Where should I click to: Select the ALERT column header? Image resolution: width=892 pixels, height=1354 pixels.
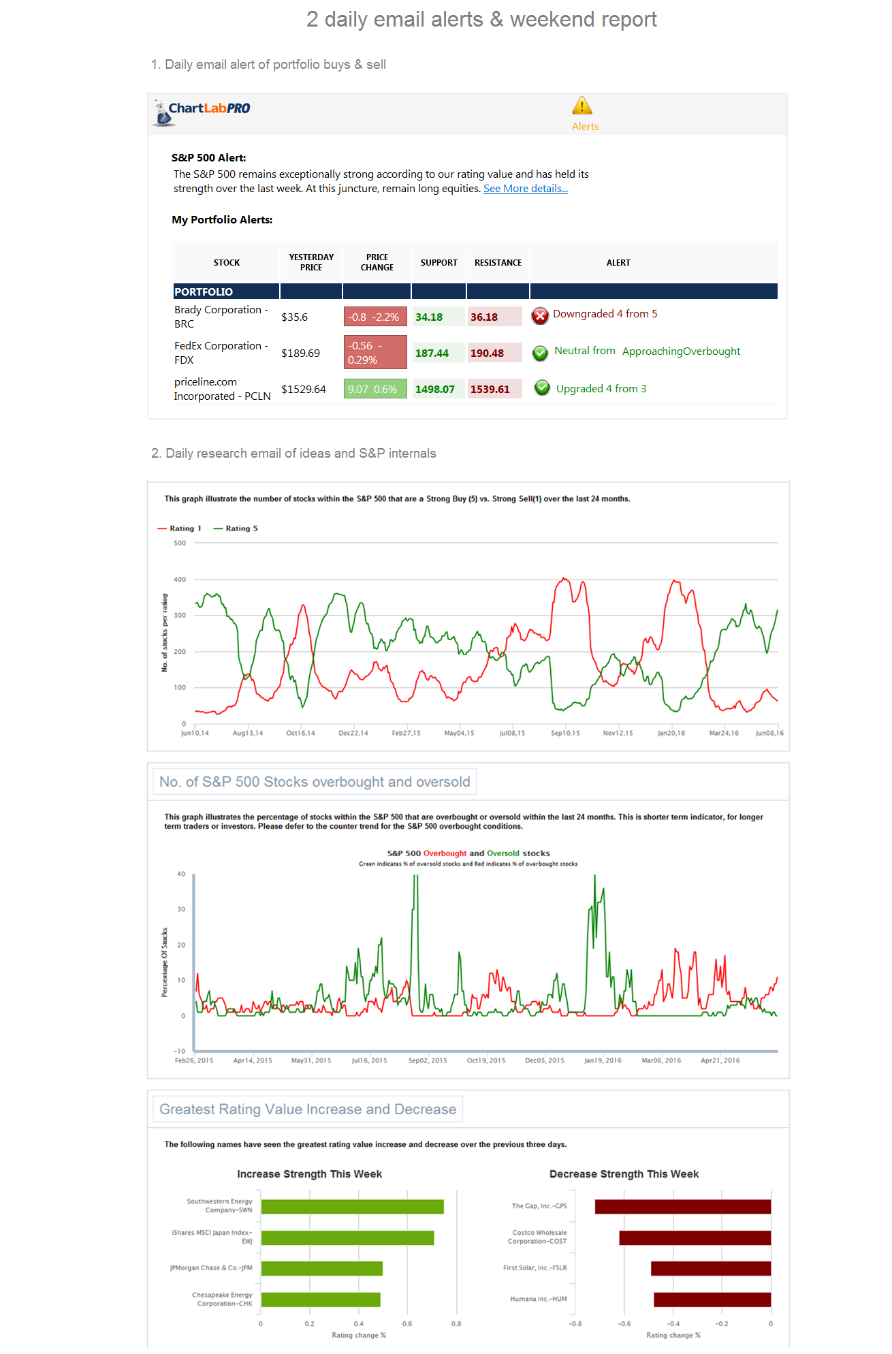point(618,262)
